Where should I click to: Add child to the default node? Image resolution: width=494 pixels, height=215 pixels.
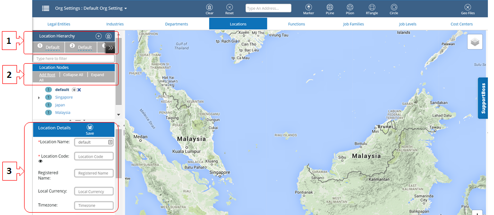point(74,90)
